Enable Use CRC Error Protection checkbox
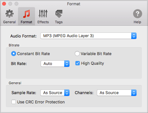 click(14, 102)
